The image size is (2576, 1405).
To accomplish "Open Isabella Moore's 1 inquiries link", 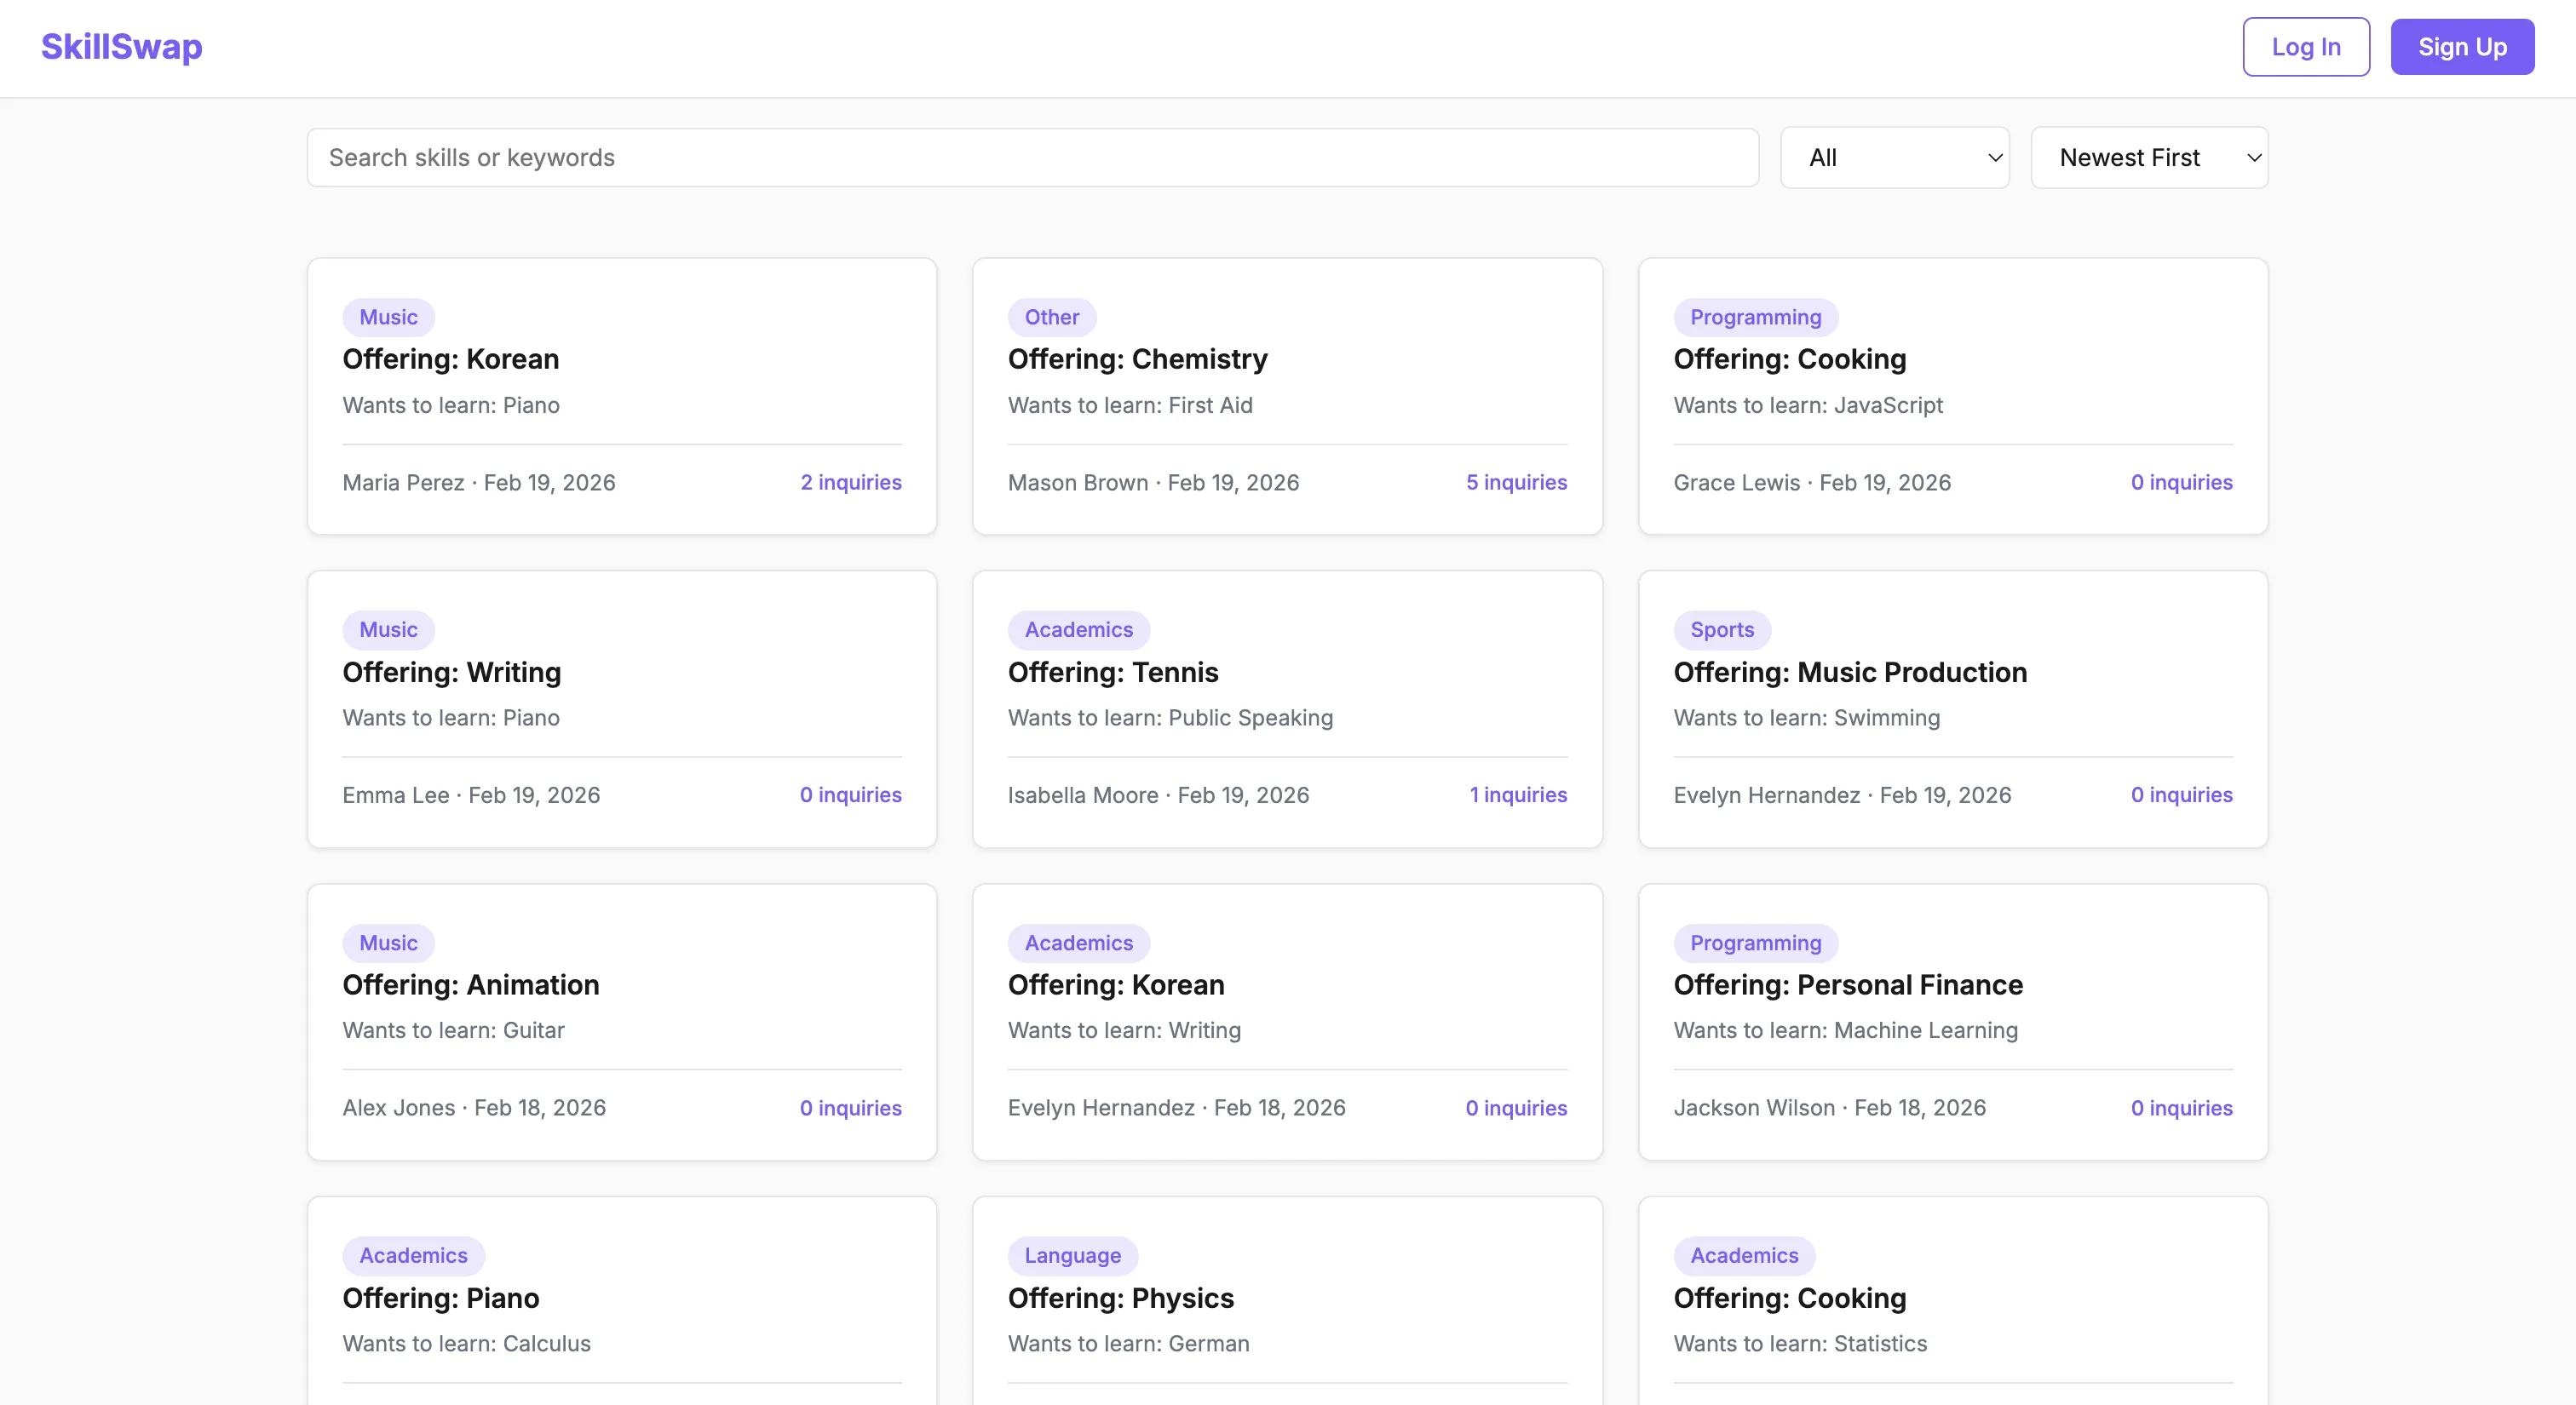I will pyautogui.click(x=1517, y=795).
